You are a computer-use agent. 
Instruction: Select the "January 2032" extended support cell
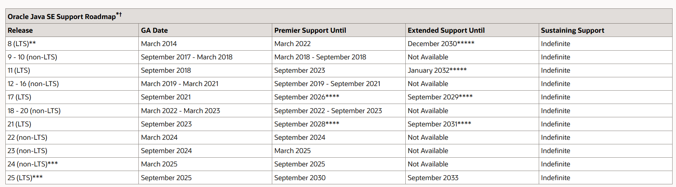click(437, 70)
